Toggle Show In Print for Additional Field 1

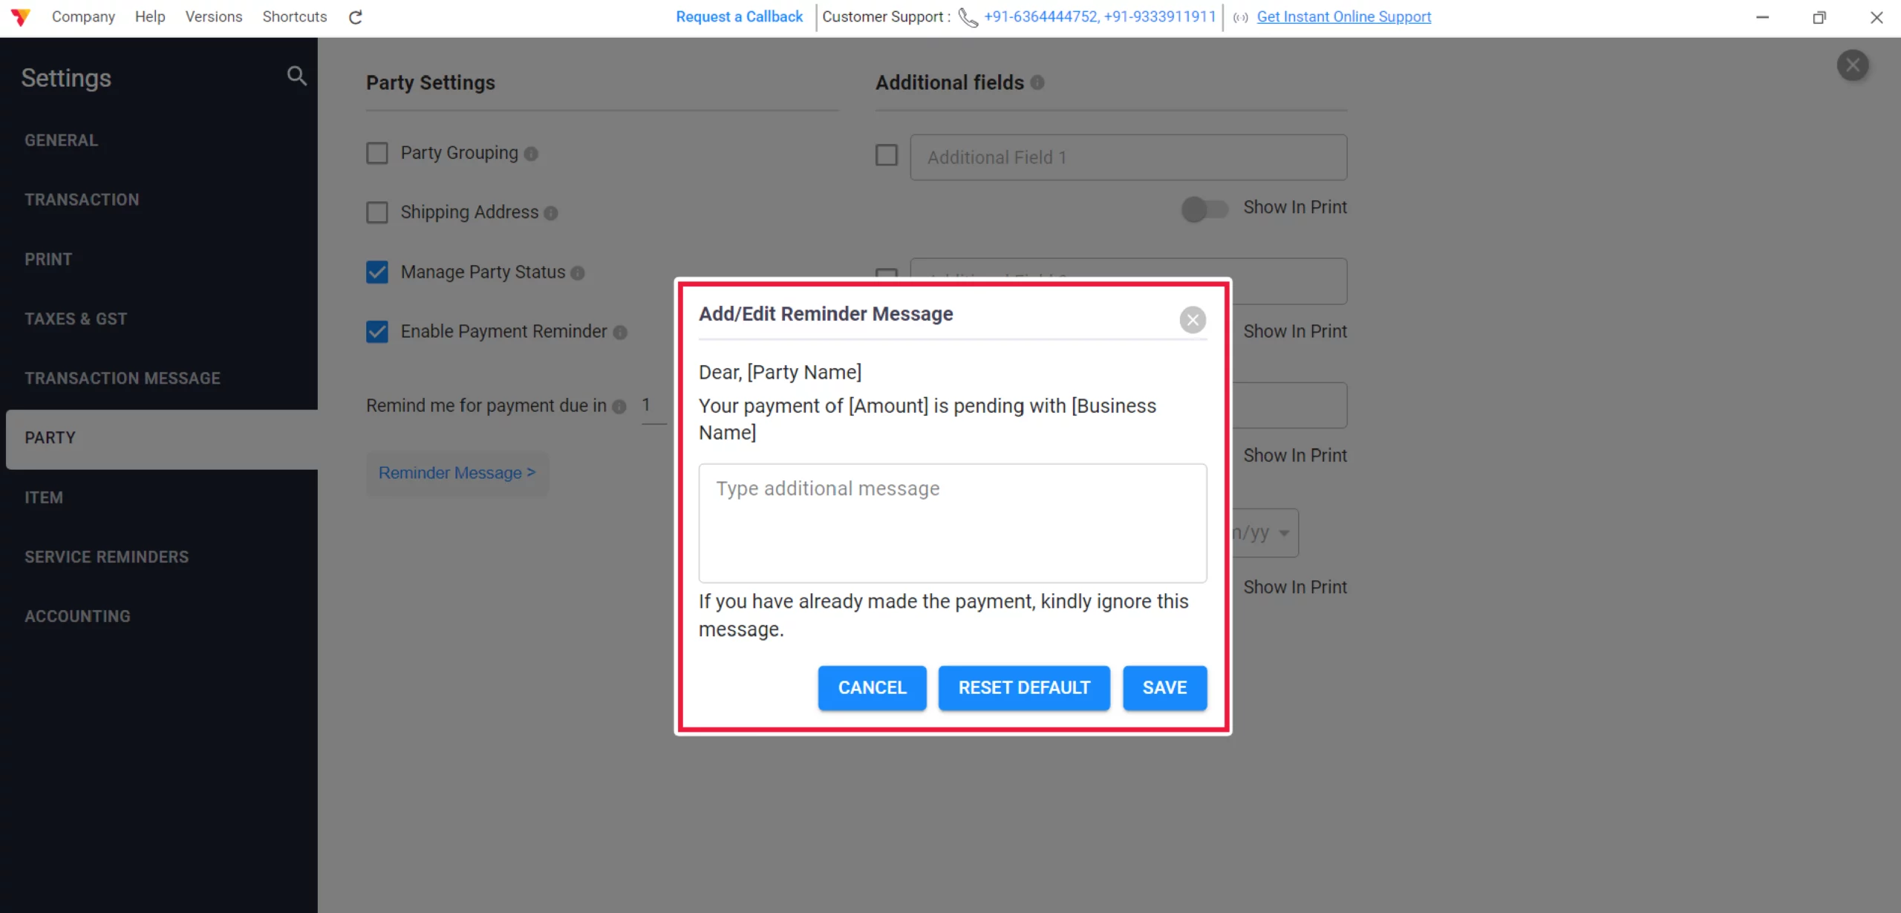pos(1204,209)
